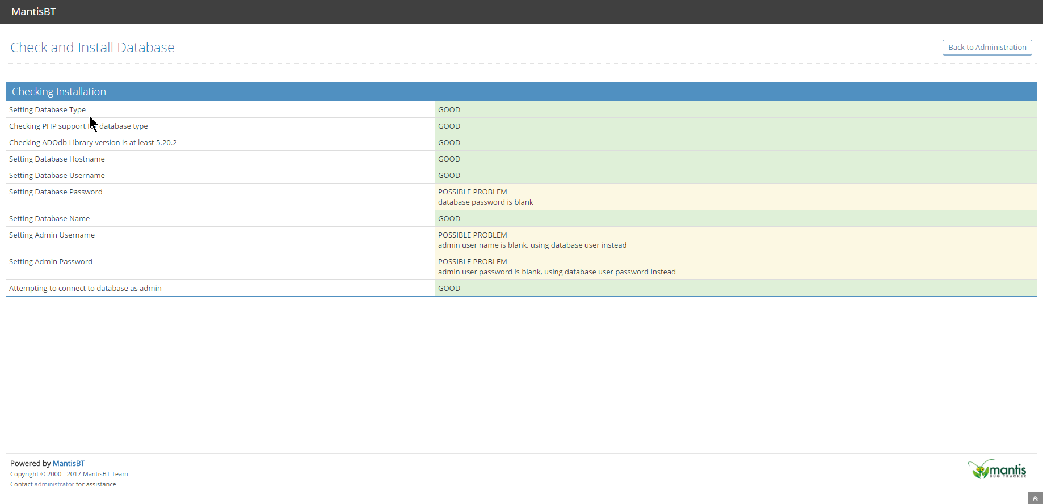1043x504 pixels.
Task: Click the Check and Install Database heading
Action: click(x=92, y=48)
